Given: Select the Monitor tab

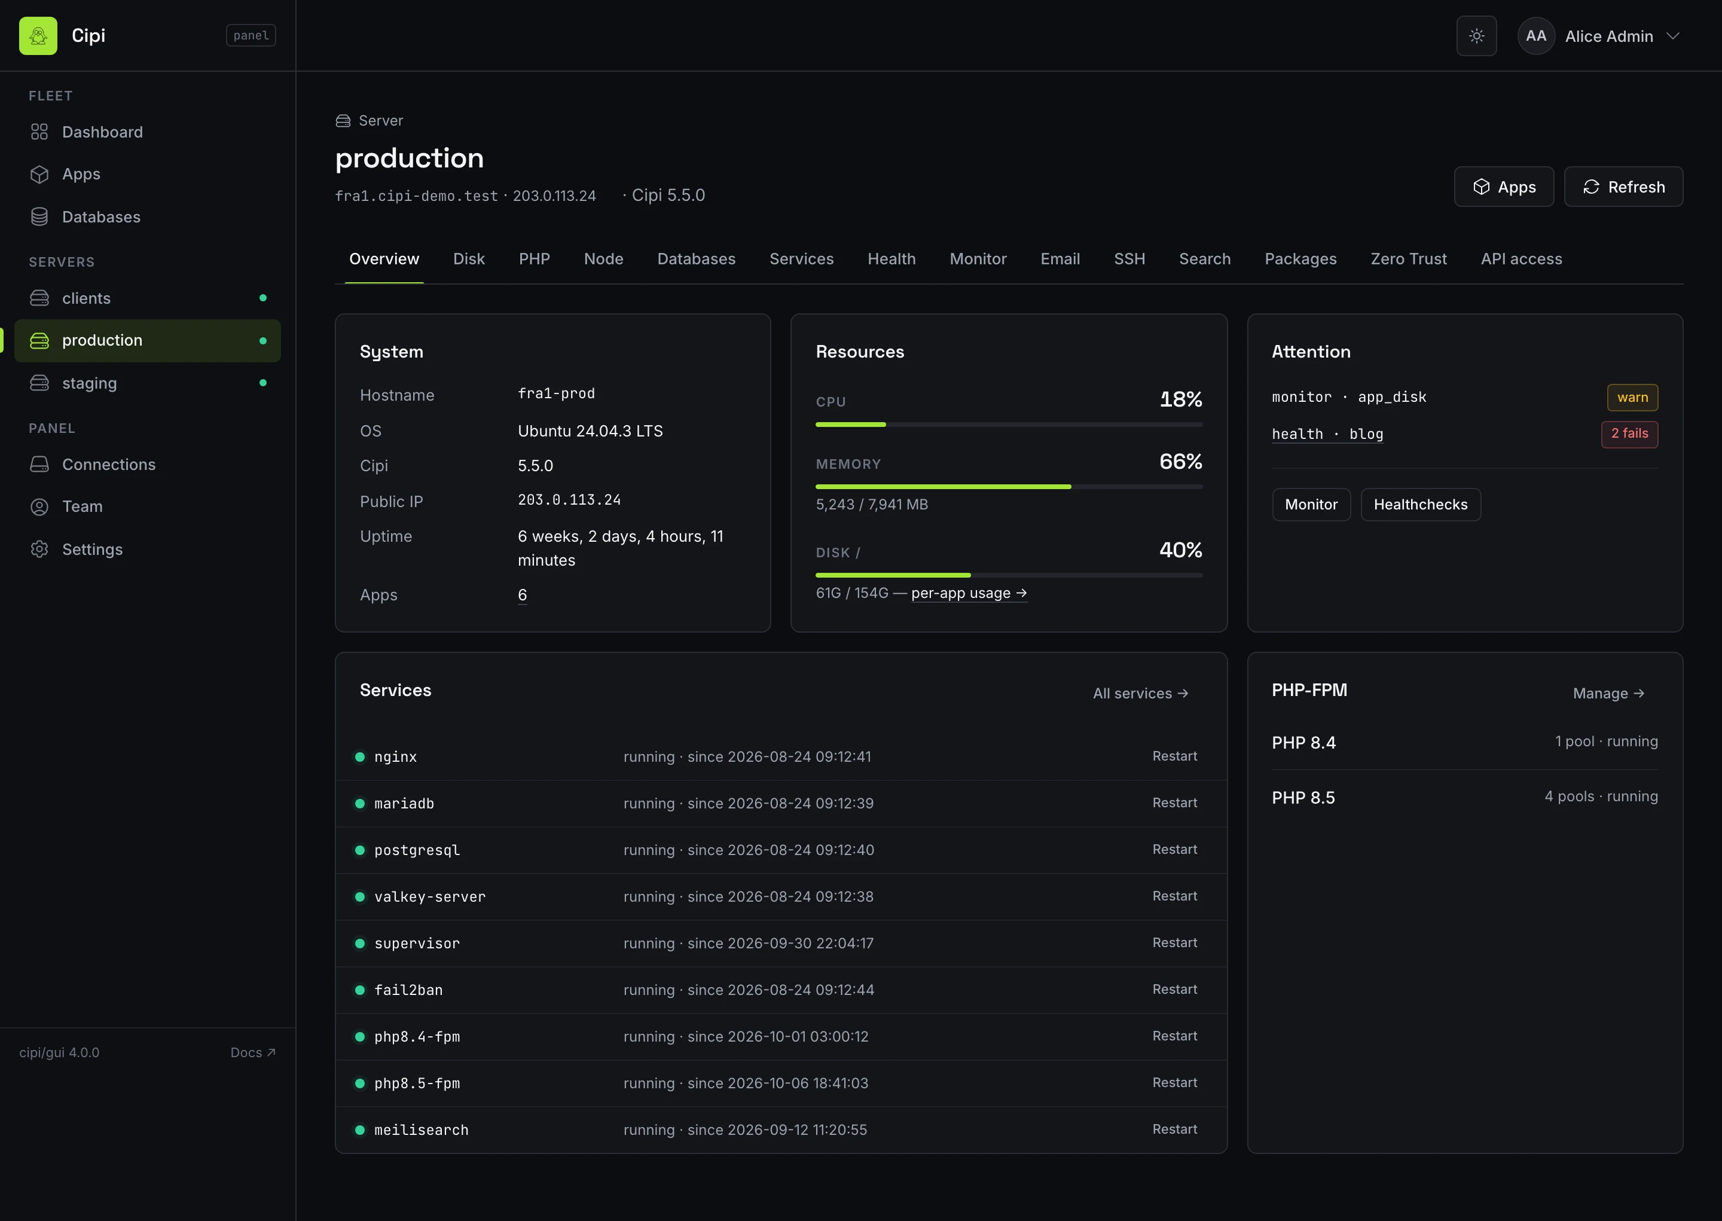Looking at the screenshot, I should (978, 260).
